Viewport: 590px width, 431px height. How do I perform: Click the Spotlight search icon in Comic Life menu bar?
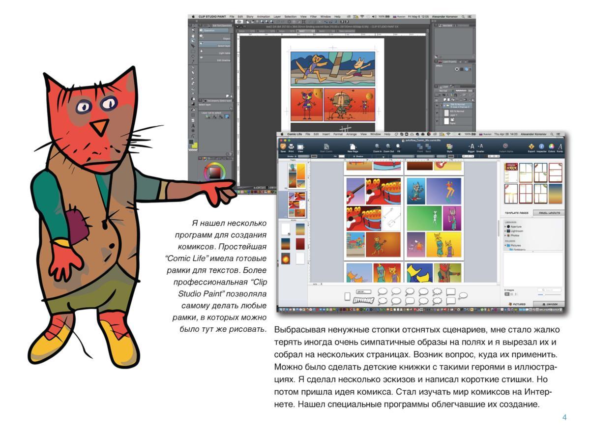click(553, 134)
